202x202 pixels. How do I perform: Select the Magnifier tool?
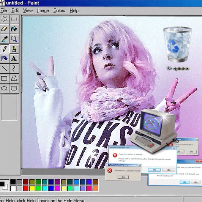tap(14, 39)
